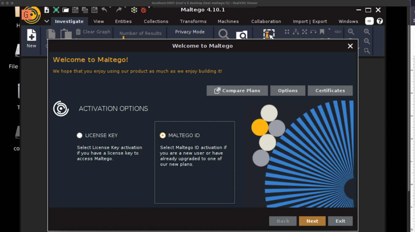
Task: Switch to the Investigate tab
Action: [69, 21]
